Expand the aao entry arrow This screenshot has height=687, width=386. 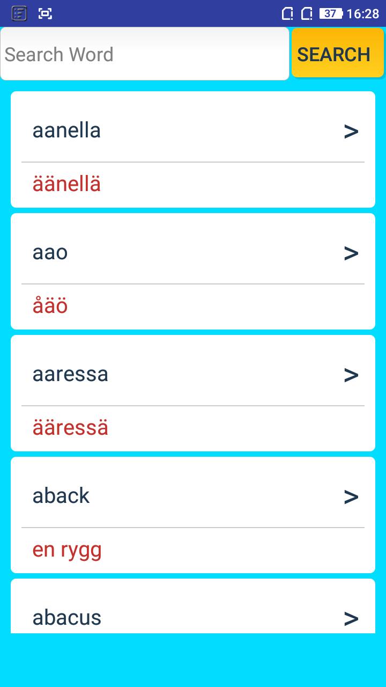click(351, 253)
